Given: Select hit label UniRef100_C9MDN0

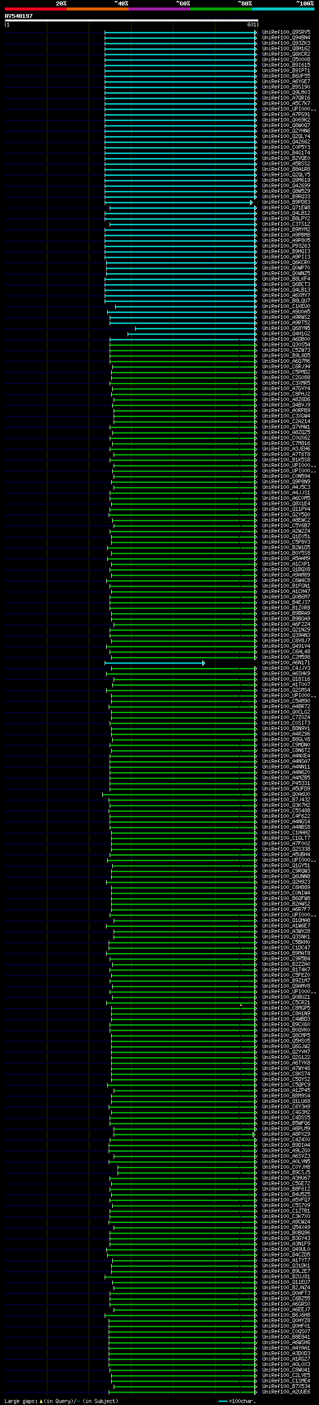Looking at the screenshot, I should point(286,745).
